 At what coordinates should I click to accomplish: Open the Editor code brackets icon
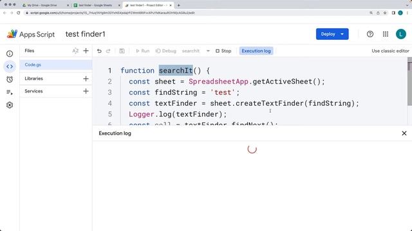(x=10, y=67)
